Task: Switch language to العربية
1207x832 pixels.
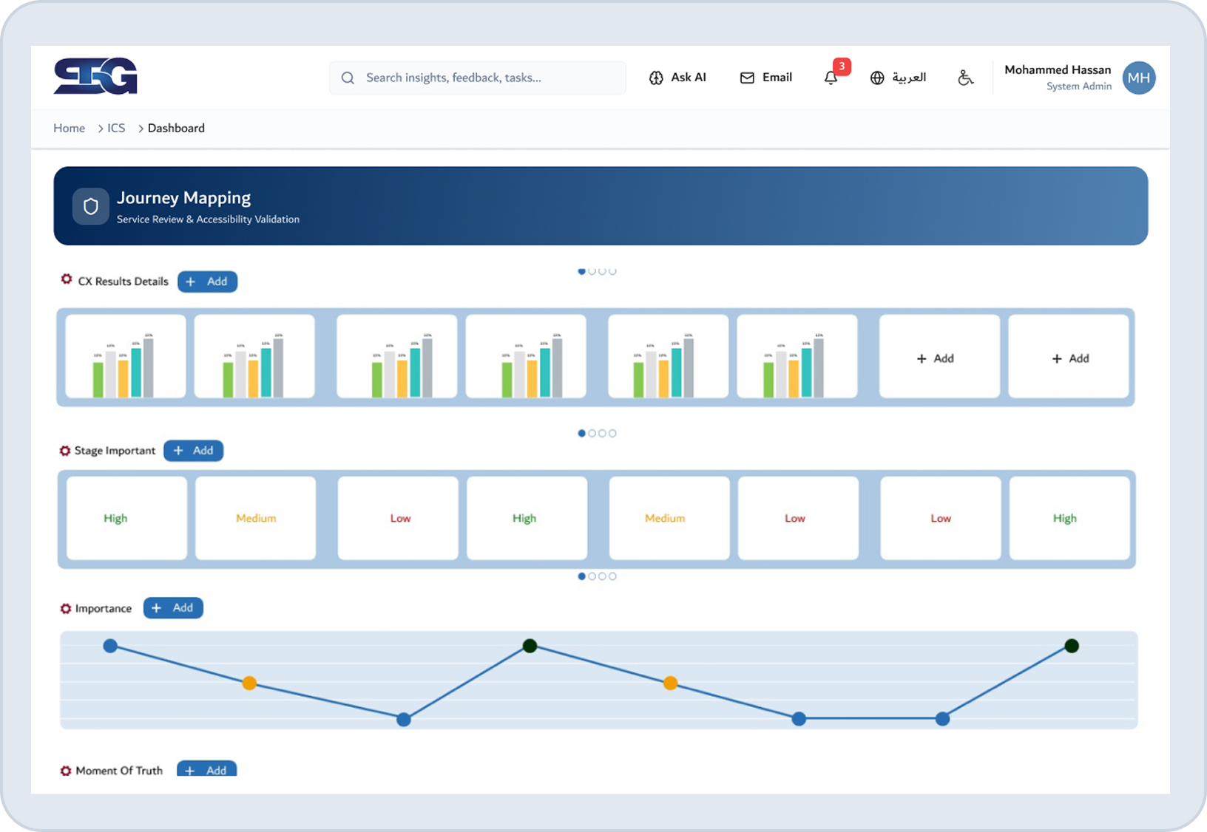Action: pyautogui.click(x=899, y=77)
